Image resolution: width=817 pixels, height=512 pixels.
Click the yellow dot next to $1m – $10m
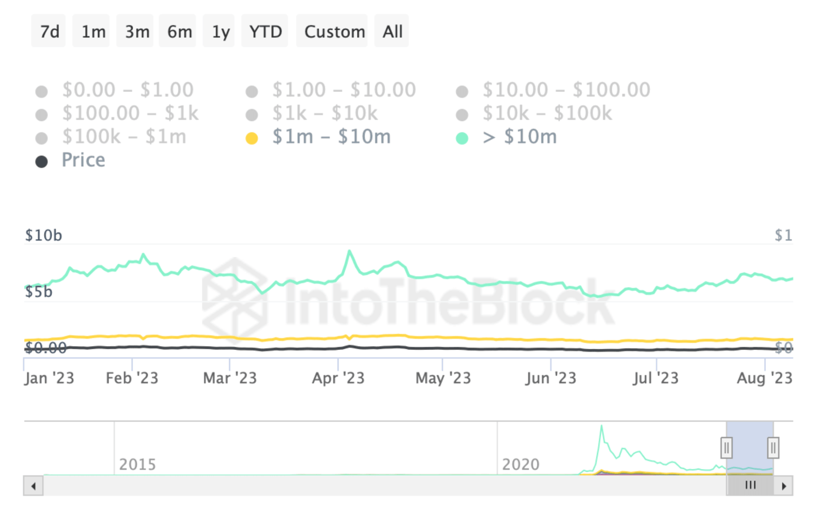coord(252,137)
